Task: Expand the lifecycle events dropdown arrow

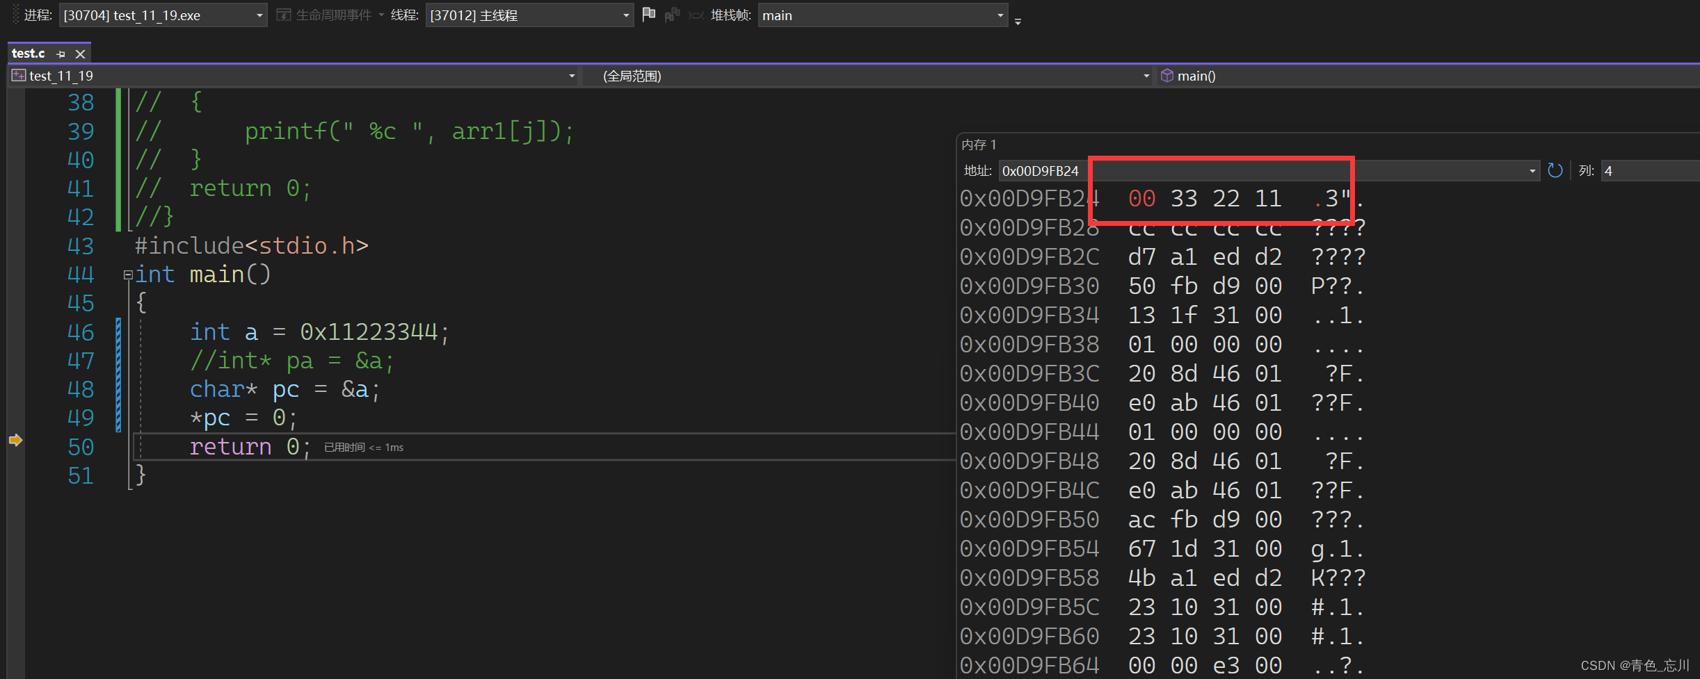Action: [x=381, y=15]
